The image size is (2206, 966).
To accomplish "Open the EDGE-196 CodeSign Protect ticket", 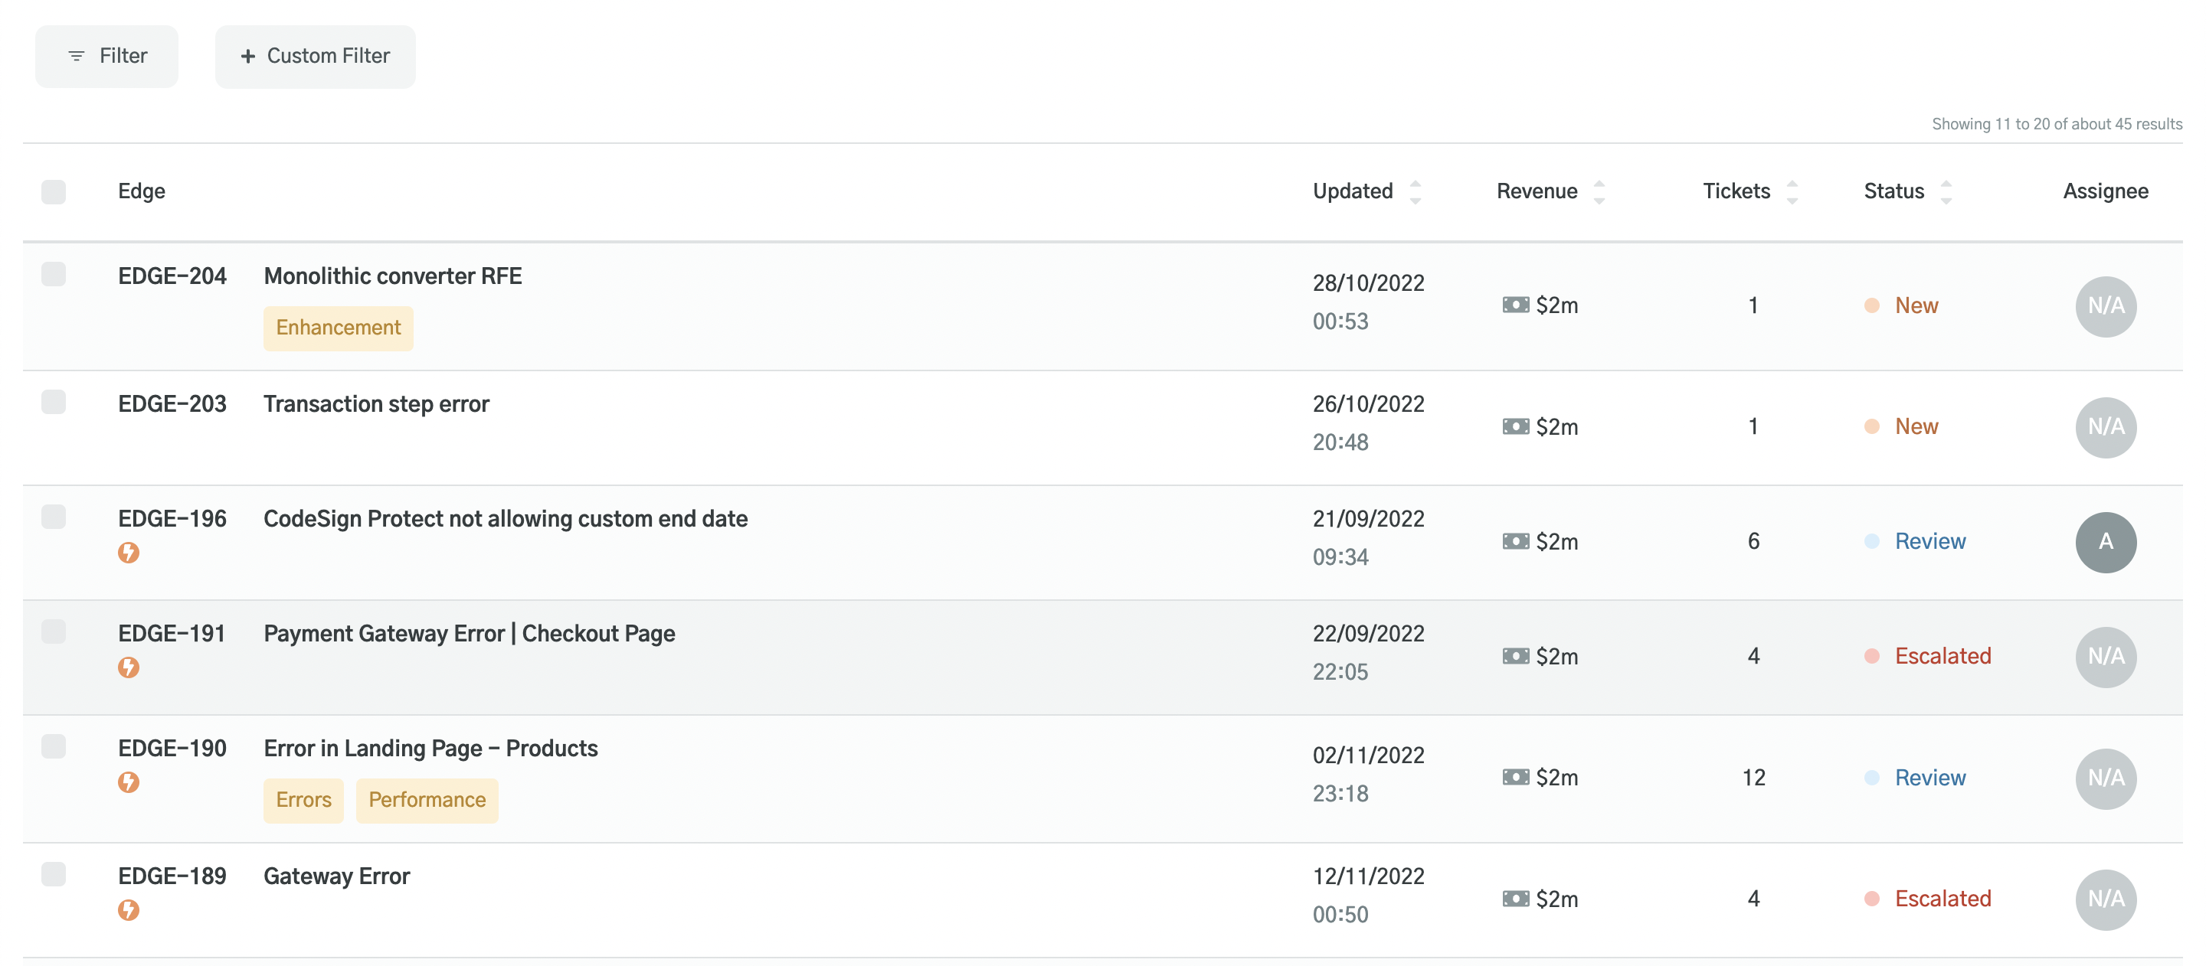I will [506, 518].
